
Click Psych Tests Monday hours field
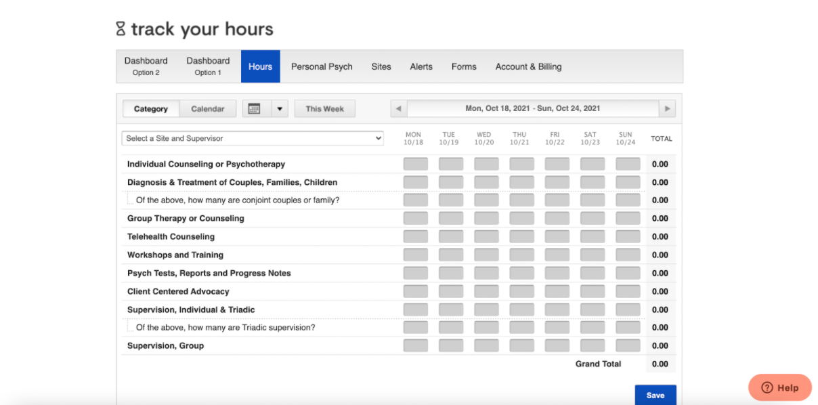416,273
